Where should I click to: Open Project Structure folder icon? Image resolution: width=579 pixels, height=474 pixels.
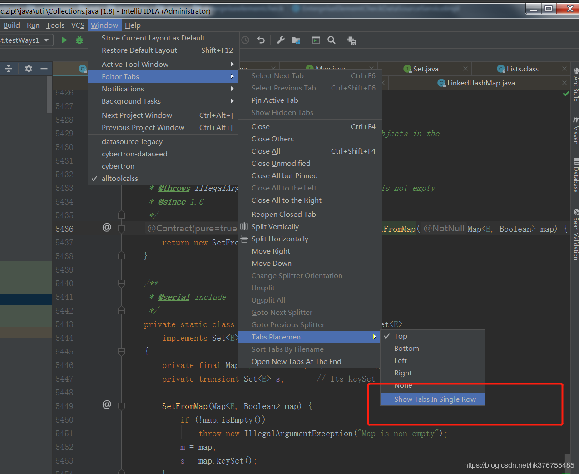[296, 40]
